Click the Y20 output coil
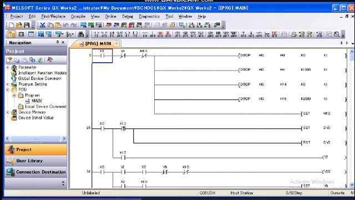 (334, 172)
